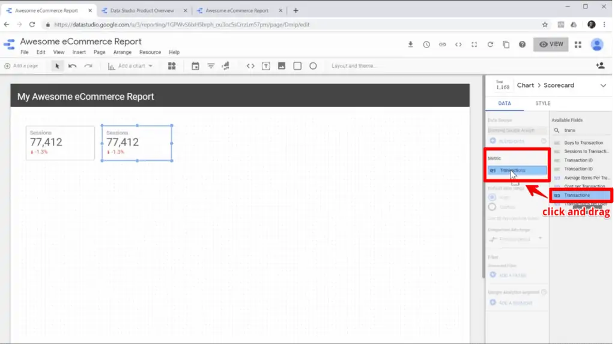Click Add a Filter
This screenshot has height=344, width=615.
click(x=508, y=276)
